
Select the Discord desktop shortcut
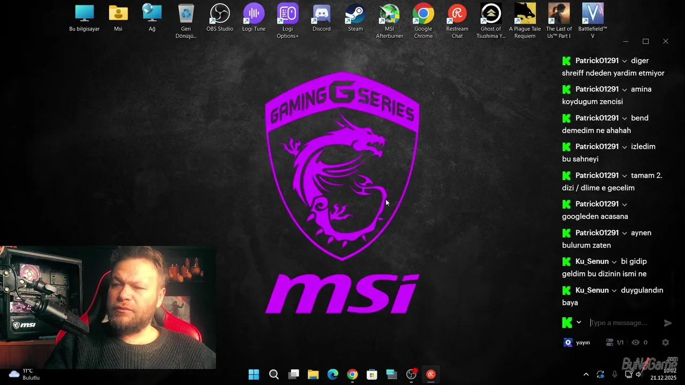click(322, 18)
